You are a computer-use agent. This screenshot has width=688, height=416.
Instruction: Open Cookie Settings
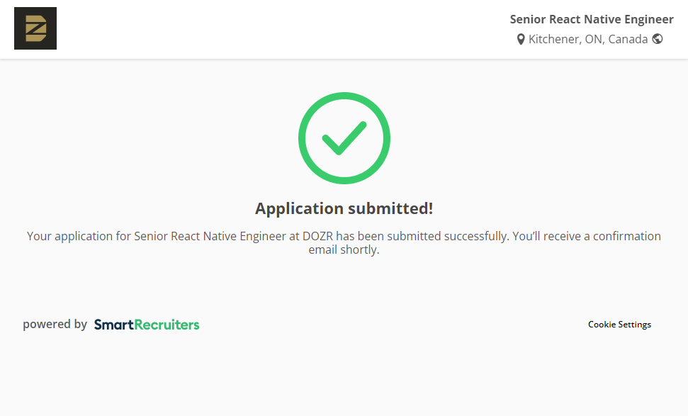pos(619,325)
